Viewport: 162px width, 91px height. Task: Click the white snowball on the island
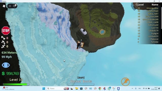pos(84,31)
